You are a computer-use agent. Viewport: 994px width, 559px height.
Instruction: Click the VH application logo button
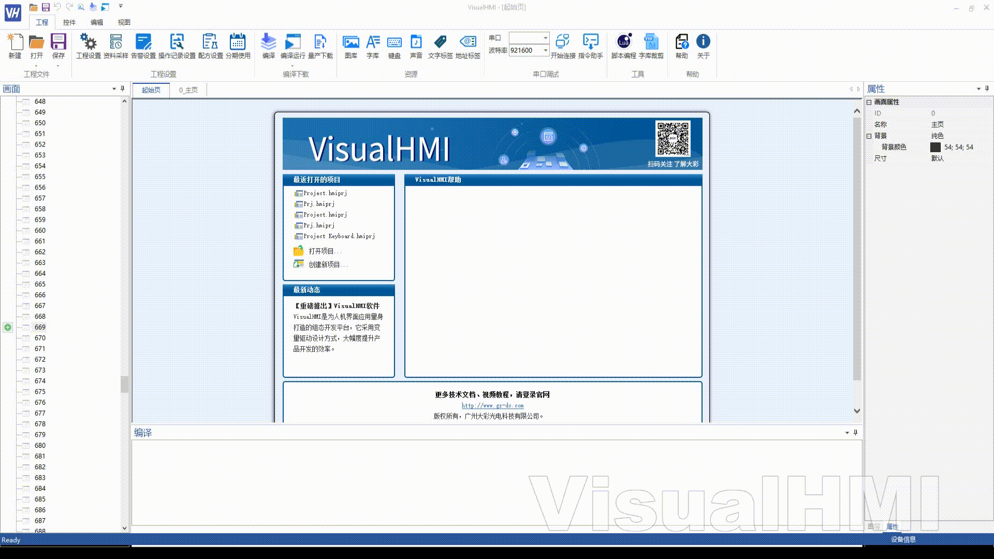(x=13, y=12)
